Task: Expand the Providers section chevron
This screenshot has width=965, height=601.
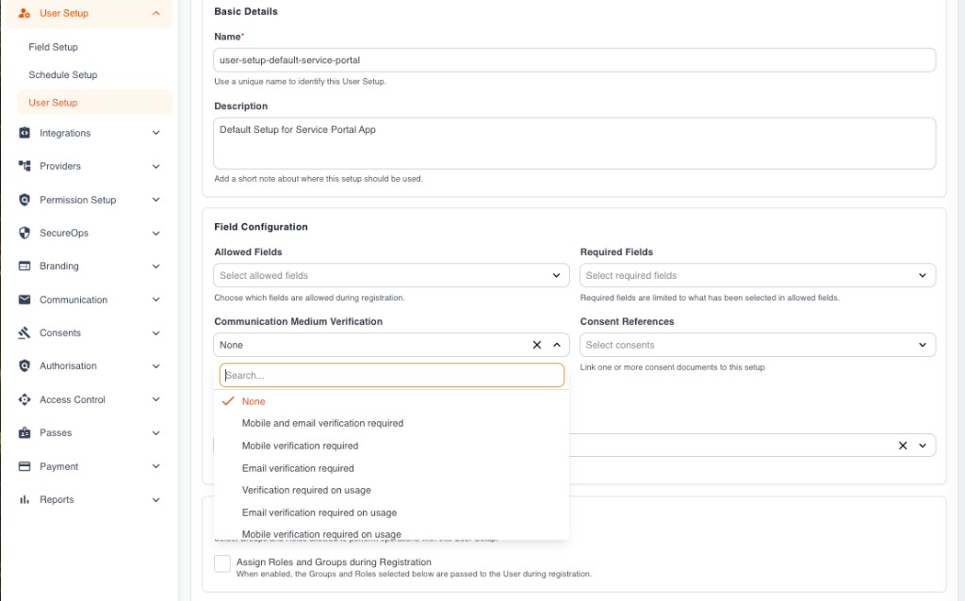Action: [156, 166]
